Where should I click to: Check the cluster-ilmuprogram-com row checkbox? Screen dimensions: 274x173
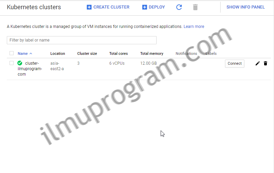[12, 63]
